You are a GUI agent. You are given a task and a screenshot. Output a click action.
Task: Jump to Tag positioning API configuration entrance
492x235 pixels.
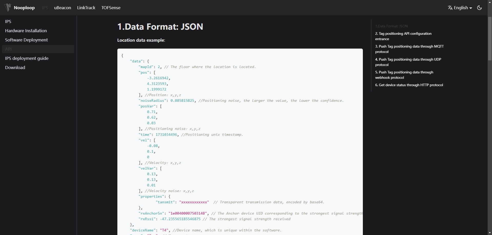[403, 36]
